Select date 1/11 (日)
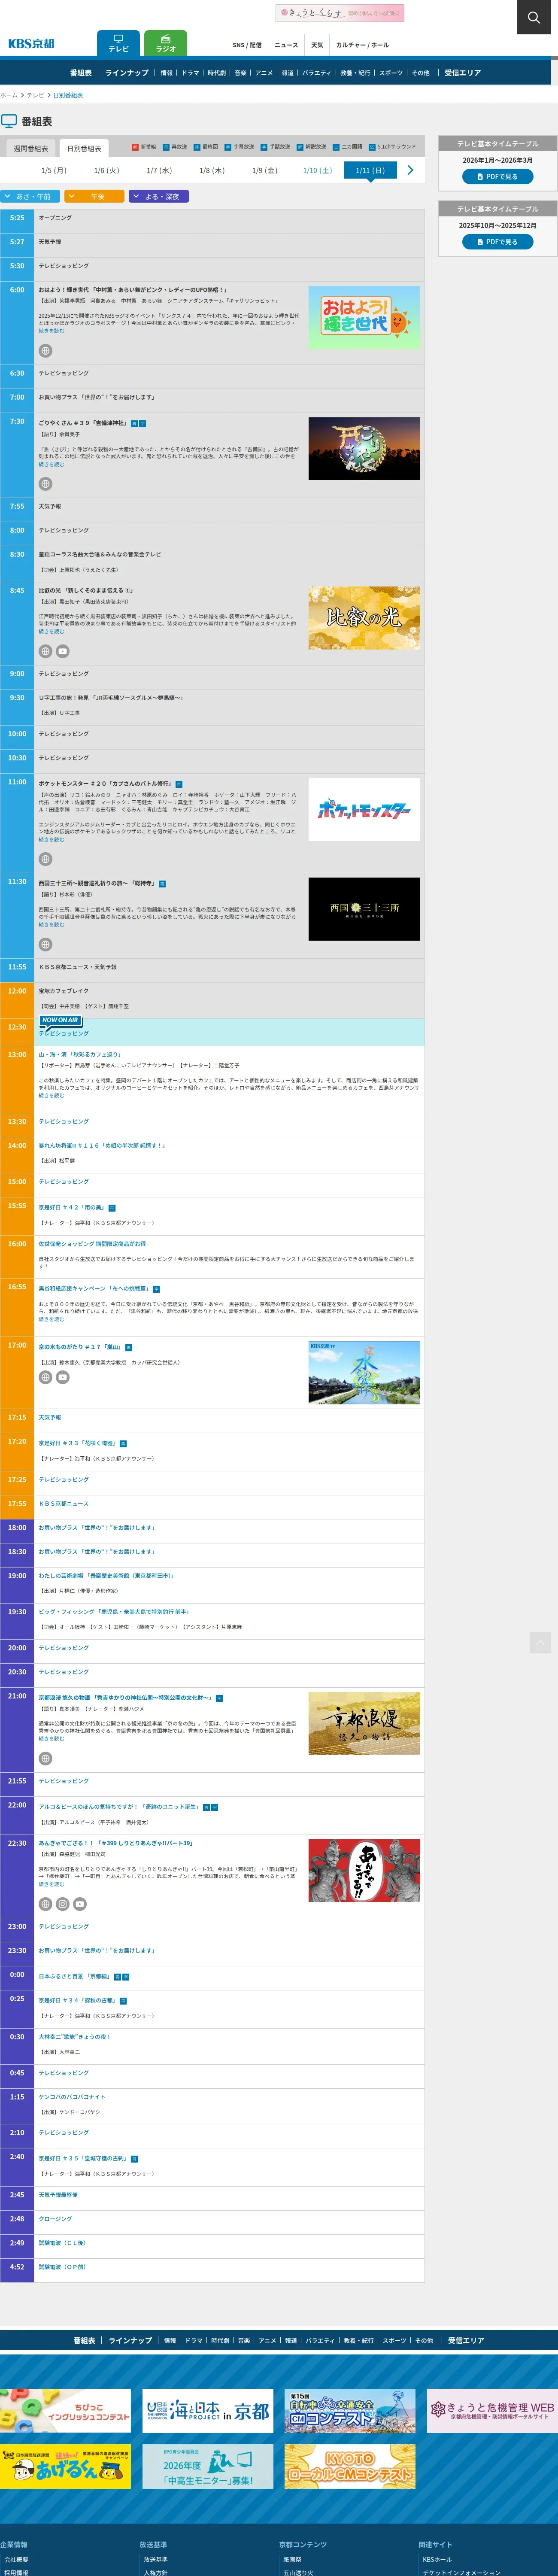Screen dimensions: 558x2576 point(370,171)
